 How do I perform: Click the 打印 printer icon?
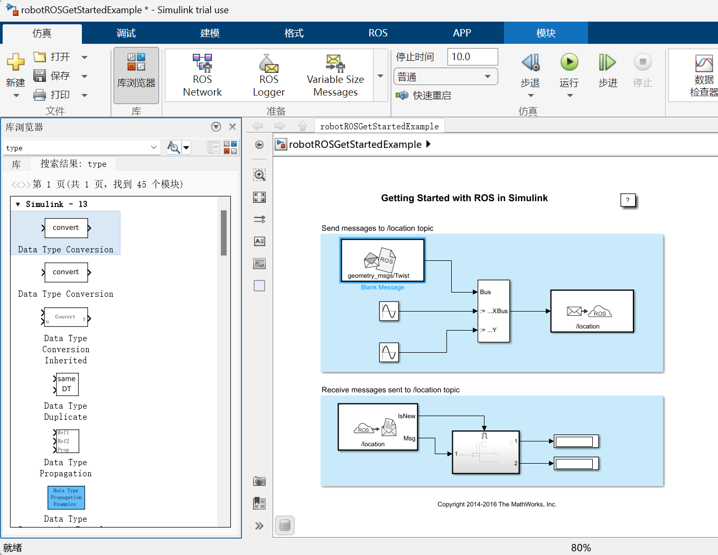[40, 95]
